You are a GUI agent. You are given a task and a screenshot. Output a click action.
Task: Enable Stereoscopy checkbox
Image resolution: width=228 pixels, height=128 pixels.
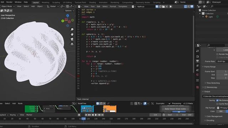tap(205, 87)
